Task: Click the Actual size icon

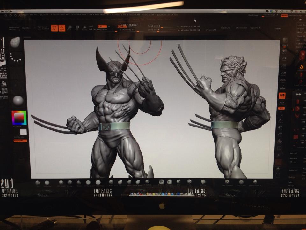Action: coord(283,66)
